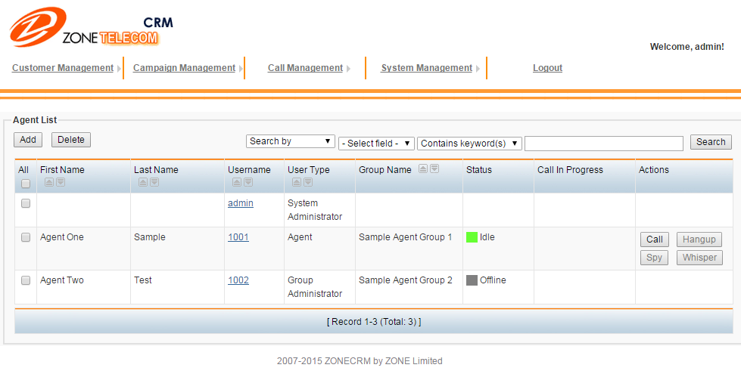Screen dimensions: 741x374
Task: Sort First Name column descending
Action: coord(60,182)
